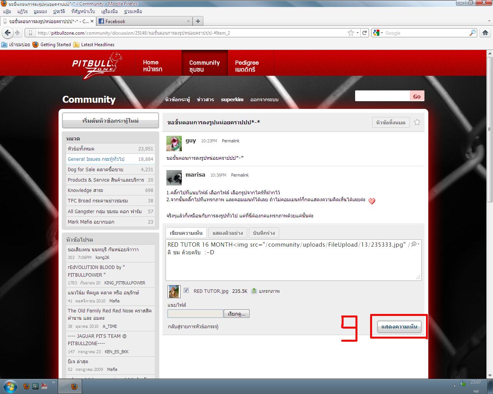The image size is (493, 394).
Task: Click the Google search box
Action: (426, 33)
